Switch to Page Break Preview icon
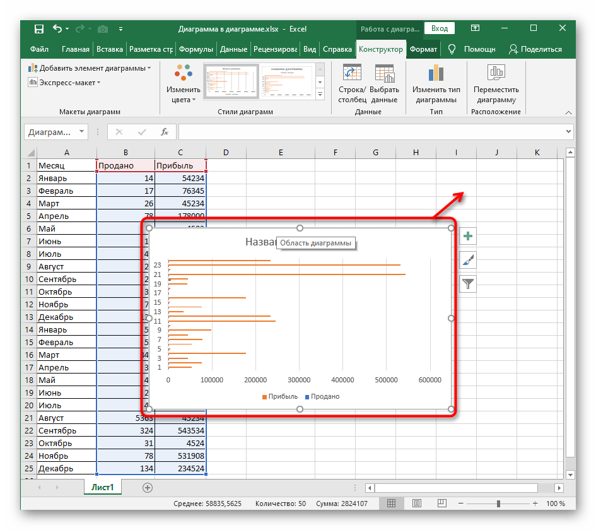This screenshot has width=596, height=530. pos(441,503)
